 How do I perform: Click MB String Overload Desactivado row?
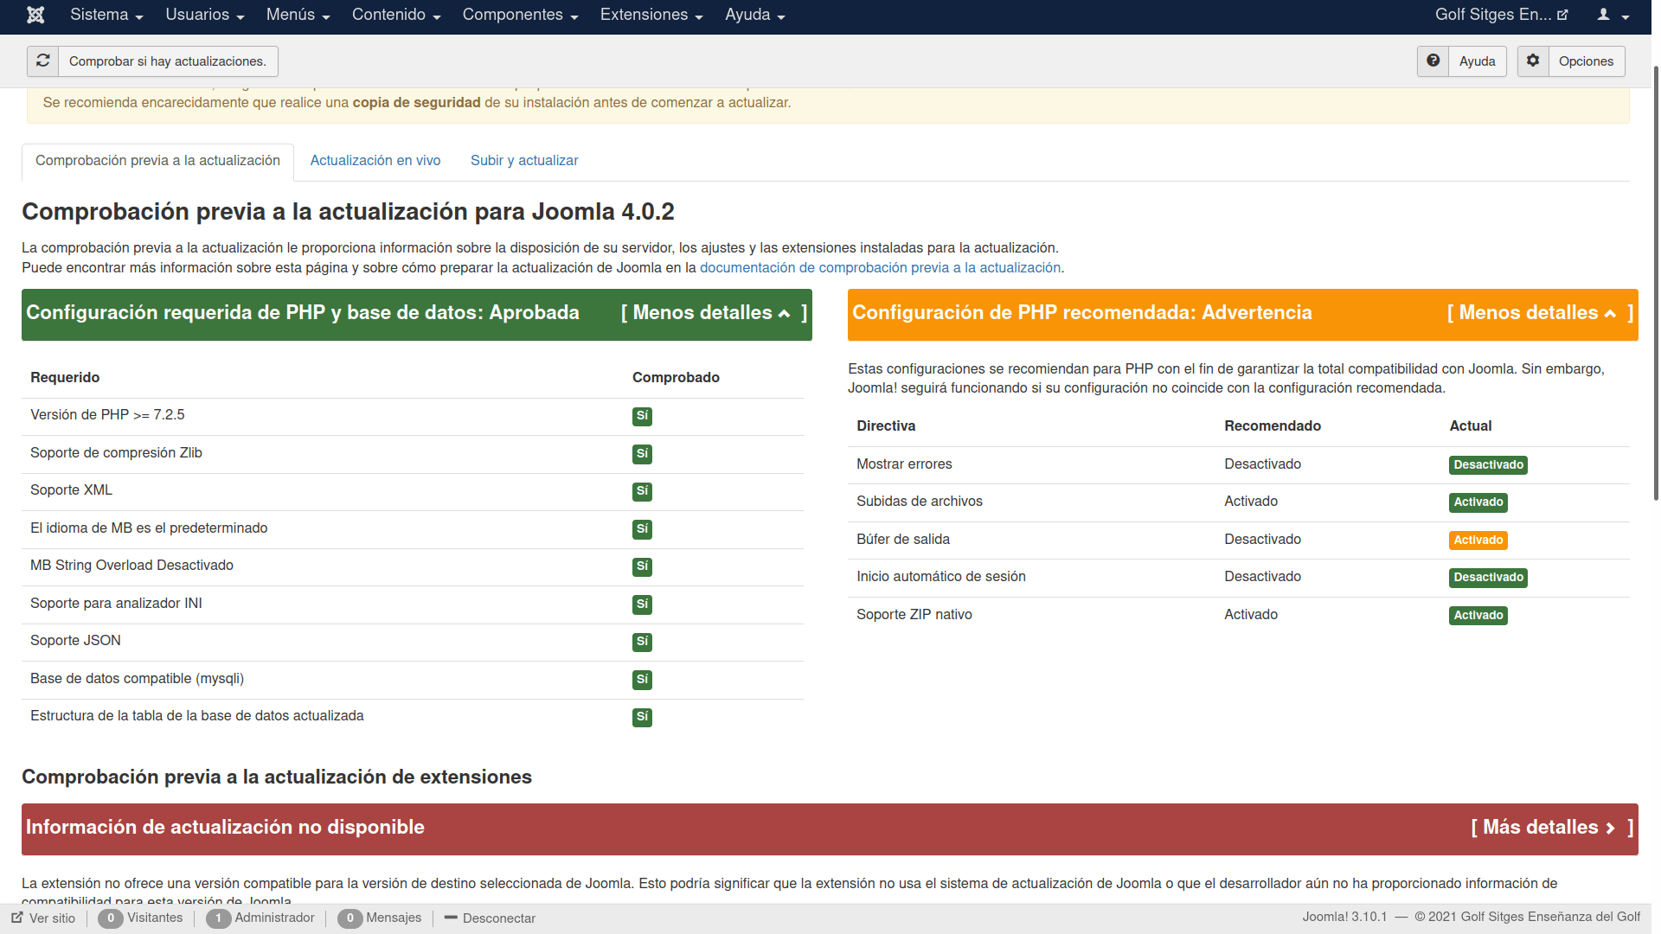pyautogui.click(x=413, y=566)
